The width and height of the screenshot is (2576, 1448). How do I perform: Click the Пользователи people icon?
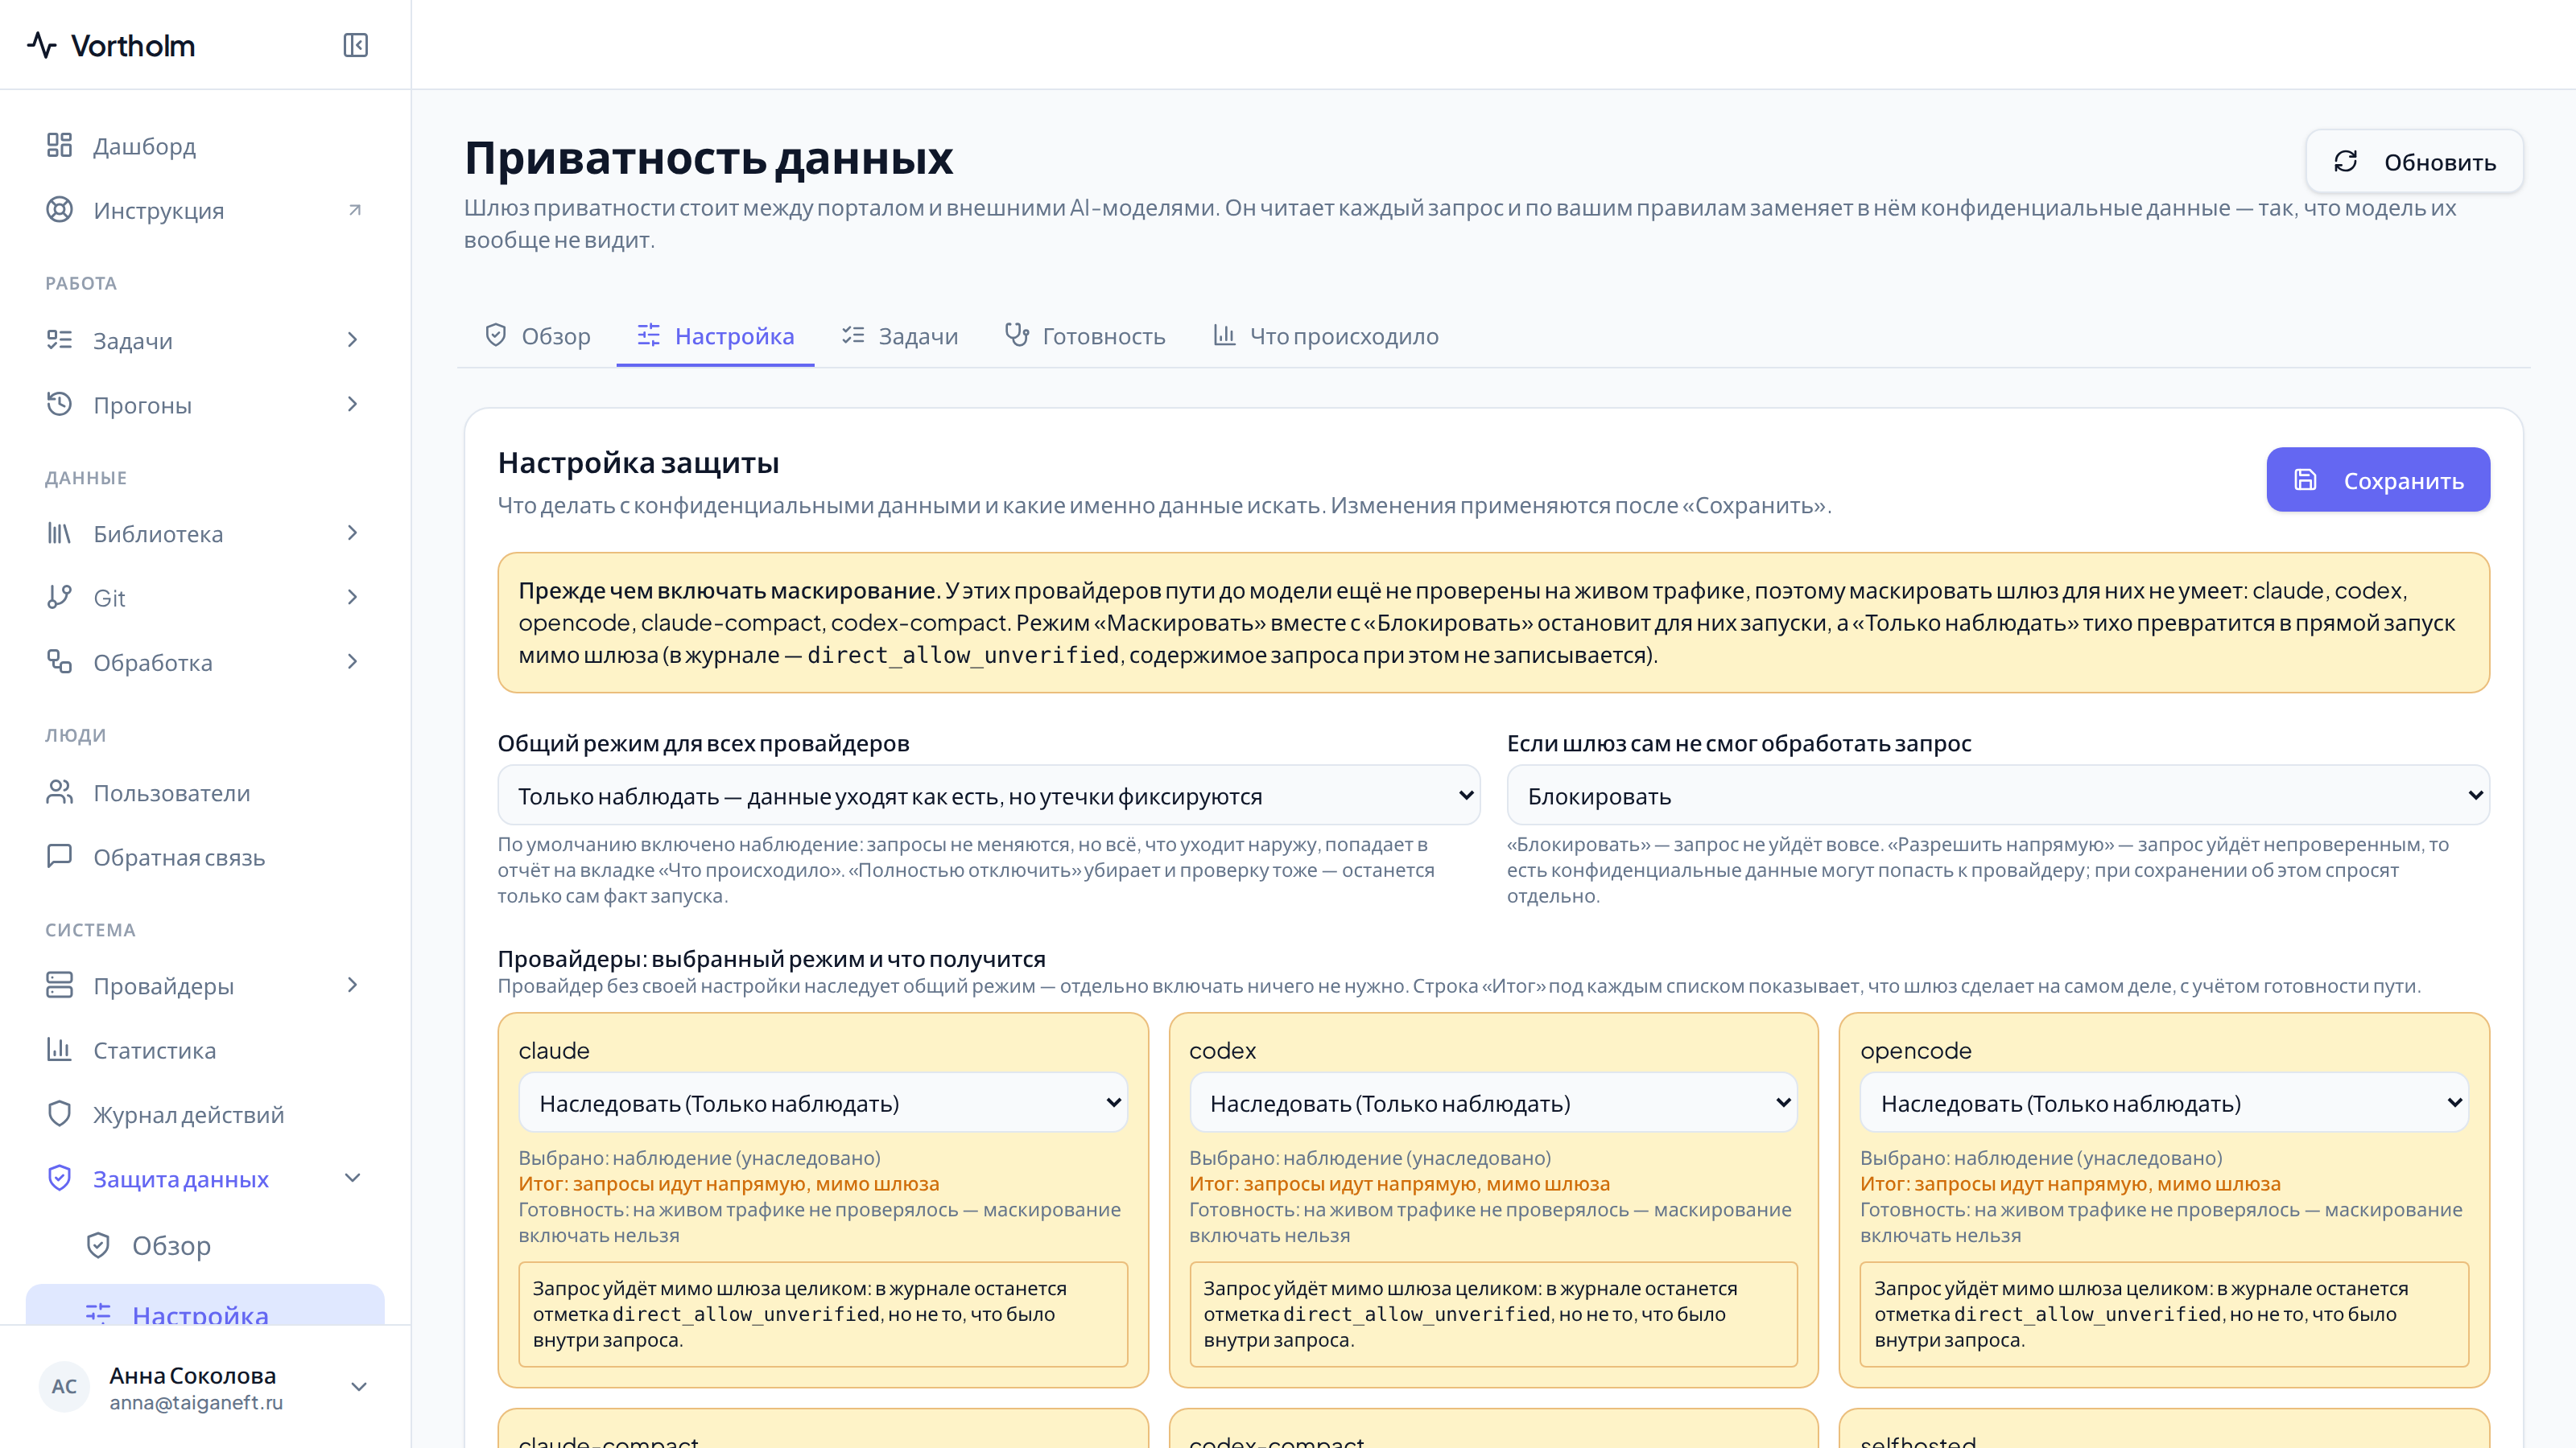(x=59, y=792)
